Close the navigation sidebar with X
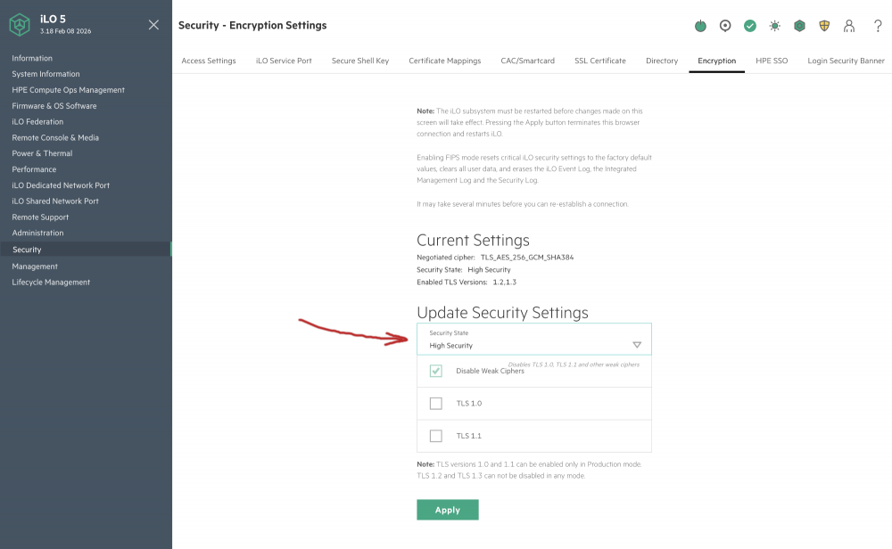892x549 pixels. 153,24
